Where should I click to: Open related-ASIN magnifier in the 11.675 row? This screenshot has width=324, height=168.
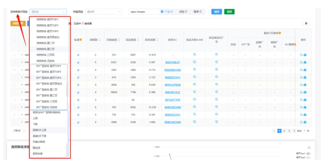pos(194,54)
